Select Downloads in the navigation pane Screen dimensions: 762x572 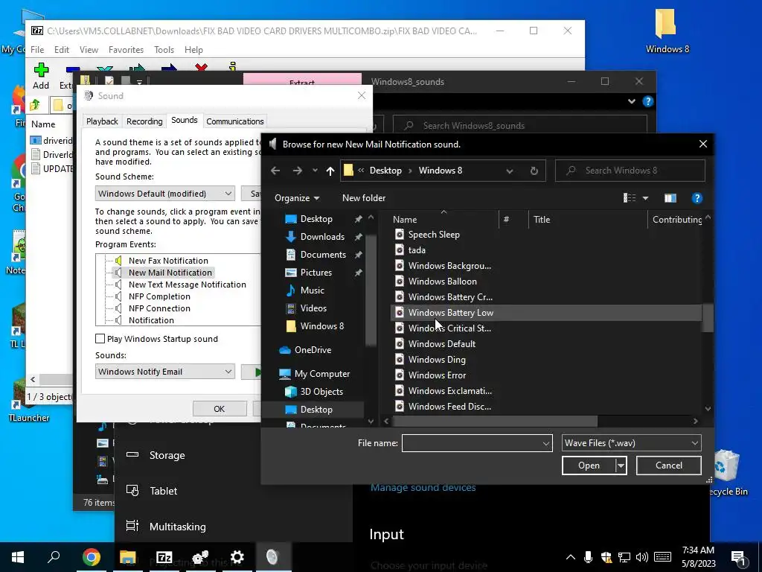(x=322, y=237)
